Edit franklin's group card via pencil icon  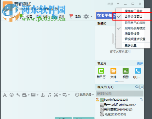(x=141, y=100)
